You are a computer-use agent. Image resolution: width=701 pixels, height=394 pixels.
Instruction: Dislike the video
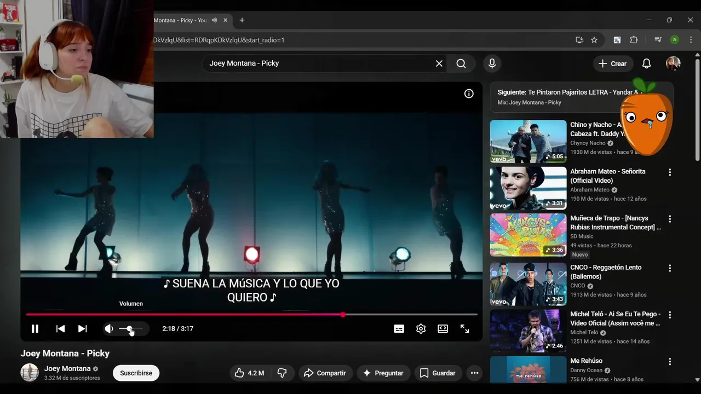click(x=282, y=373)
